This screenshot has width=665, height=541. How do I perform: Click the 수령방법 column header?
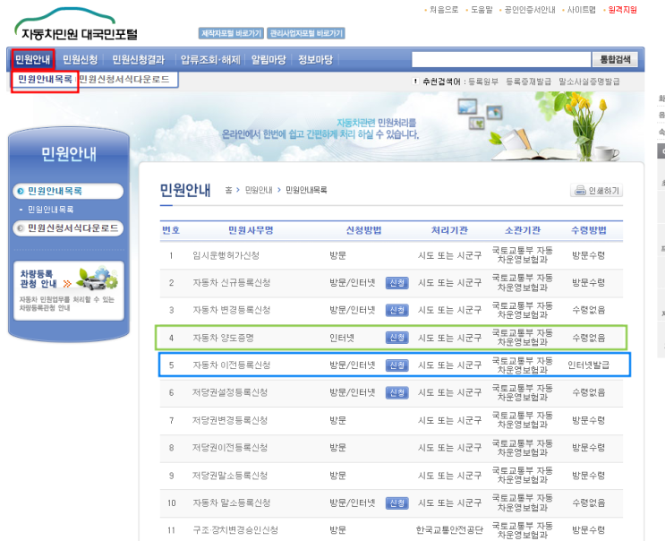[589, 230]
